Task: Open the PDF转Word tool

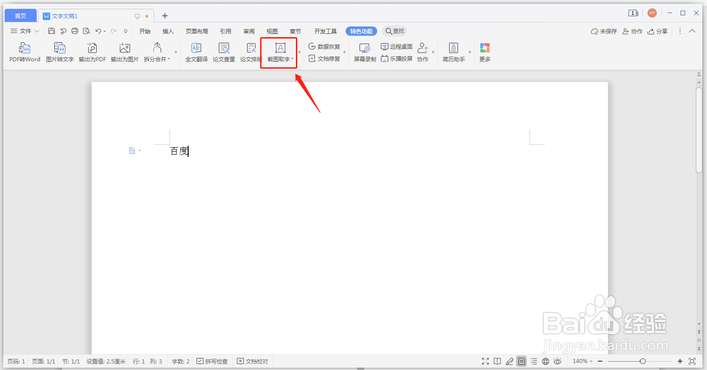Action: (x=24, y=52)
